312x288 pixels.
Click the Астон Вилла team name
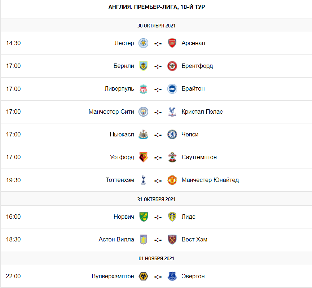tap(116, 239)
